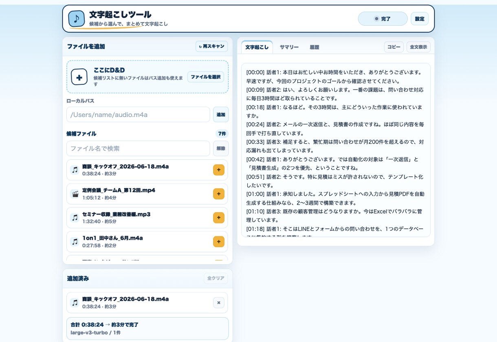Click 解除 button beside search field
The width and height of the screenshot is (497, 342).
coord(221,148)
